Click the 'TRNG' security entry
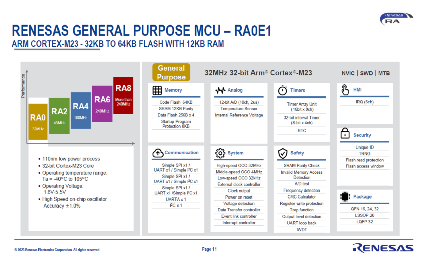 [365, 154]
